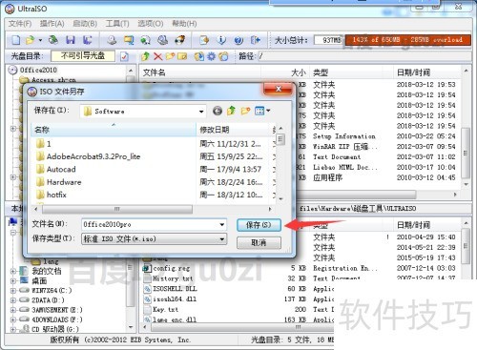
Task: Click the Convert image monitor toolbar icon
Action: click(129, 40)
